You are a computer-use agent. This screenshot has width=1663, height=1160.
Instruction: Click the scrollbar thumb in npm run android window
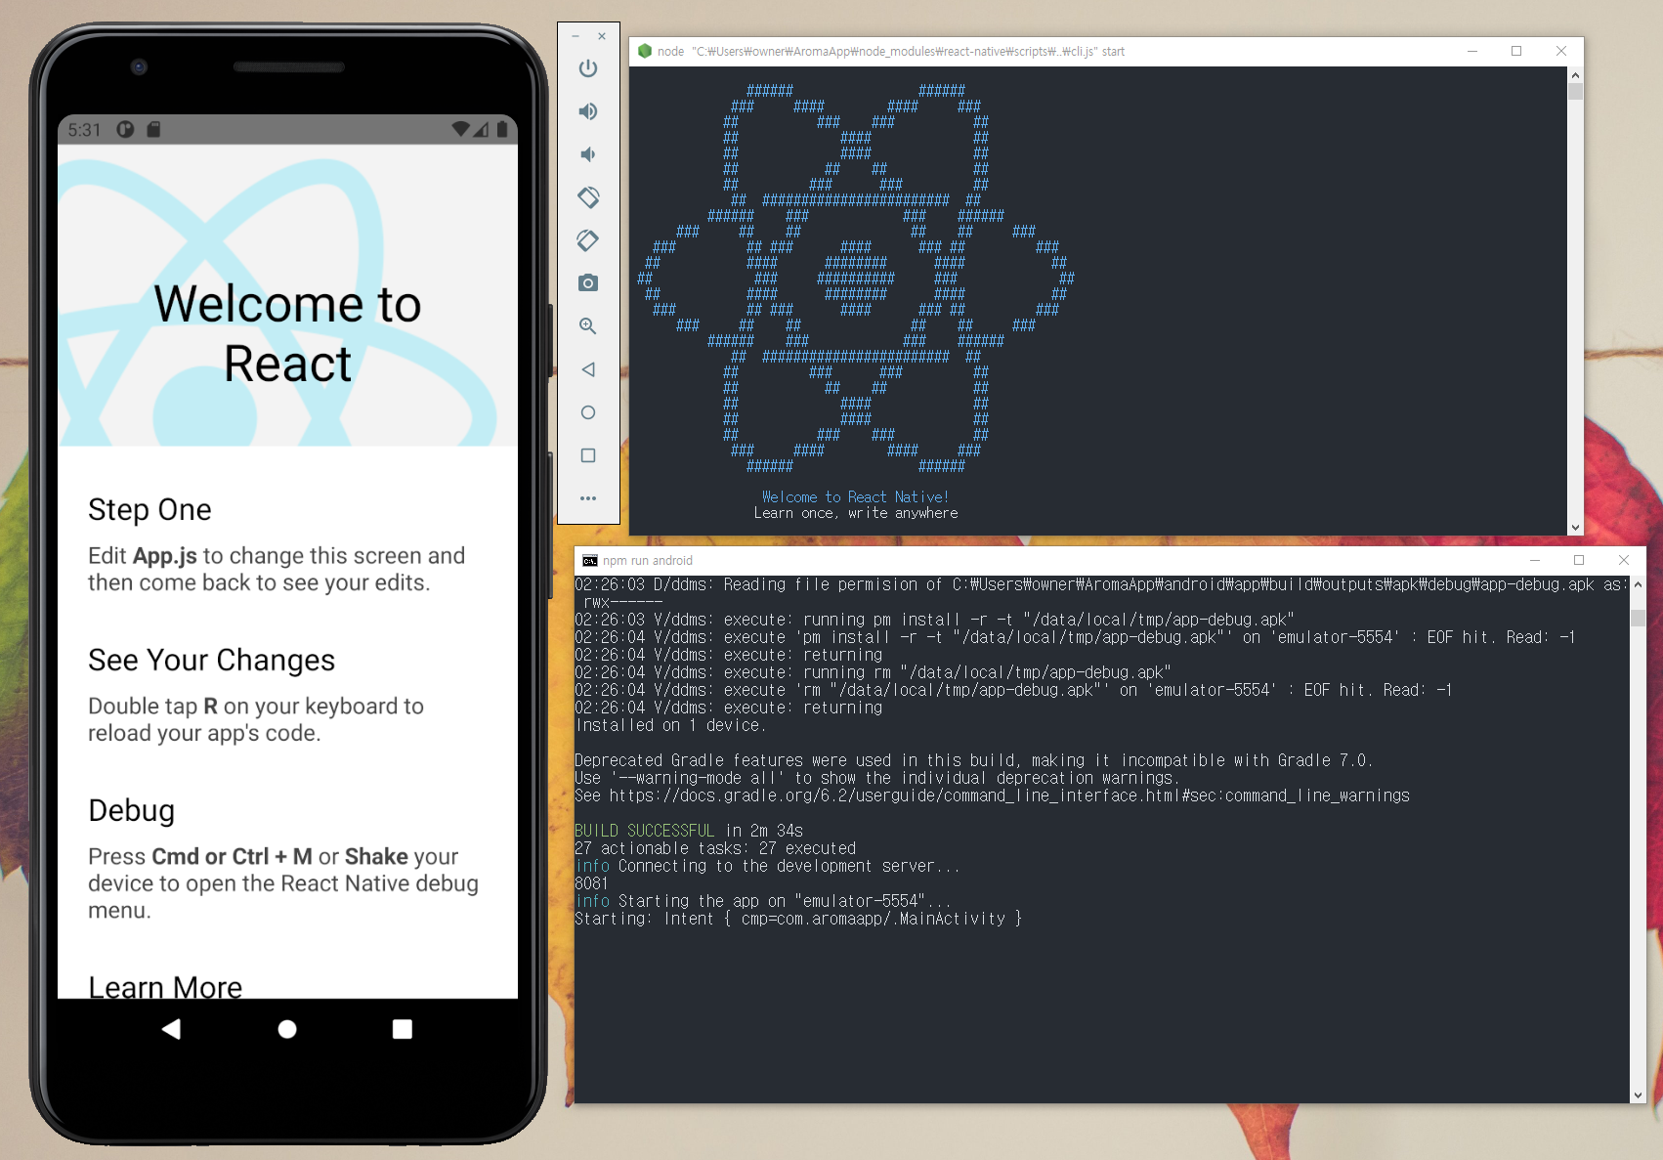coord(1639,618)
